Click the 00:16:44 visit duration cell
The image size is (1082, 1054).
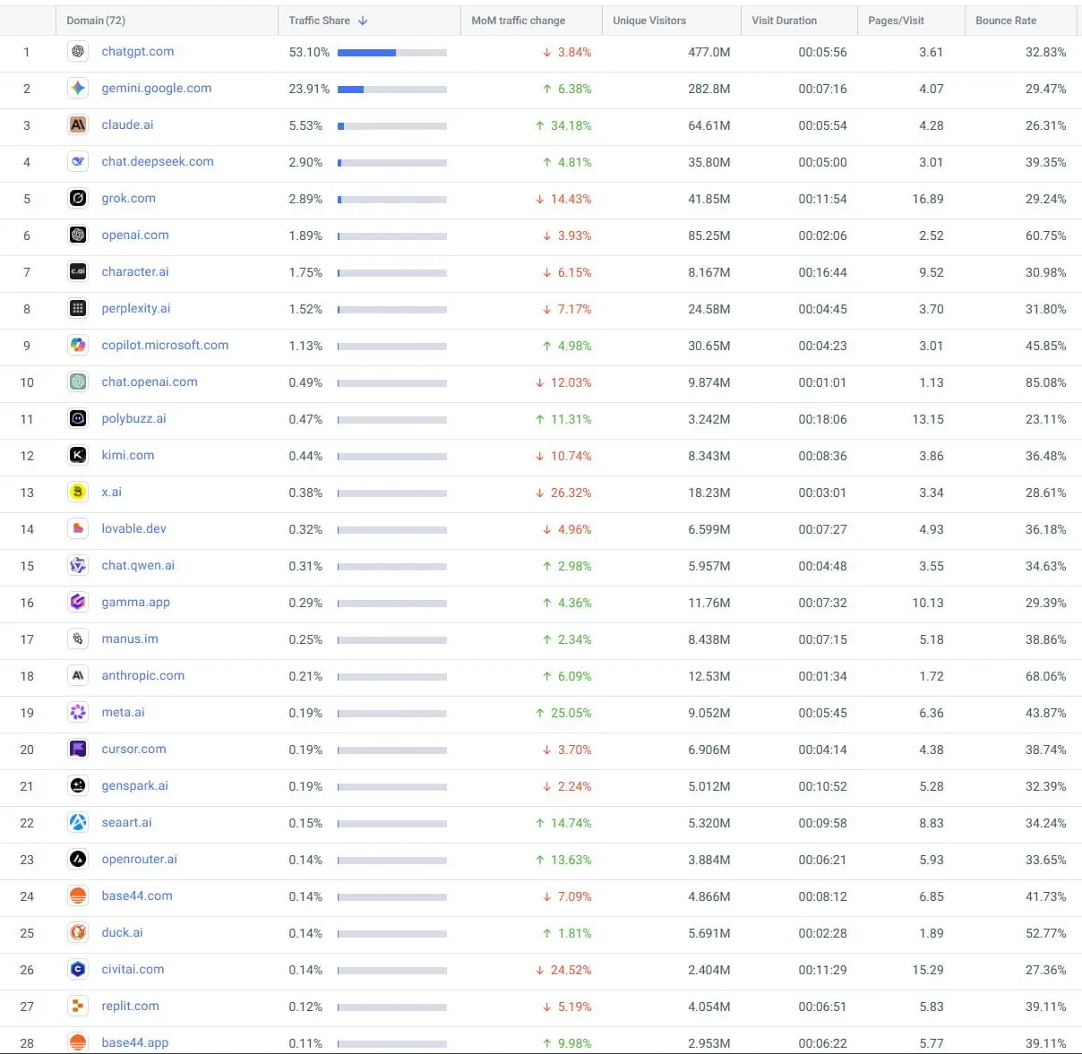point(822,272)
